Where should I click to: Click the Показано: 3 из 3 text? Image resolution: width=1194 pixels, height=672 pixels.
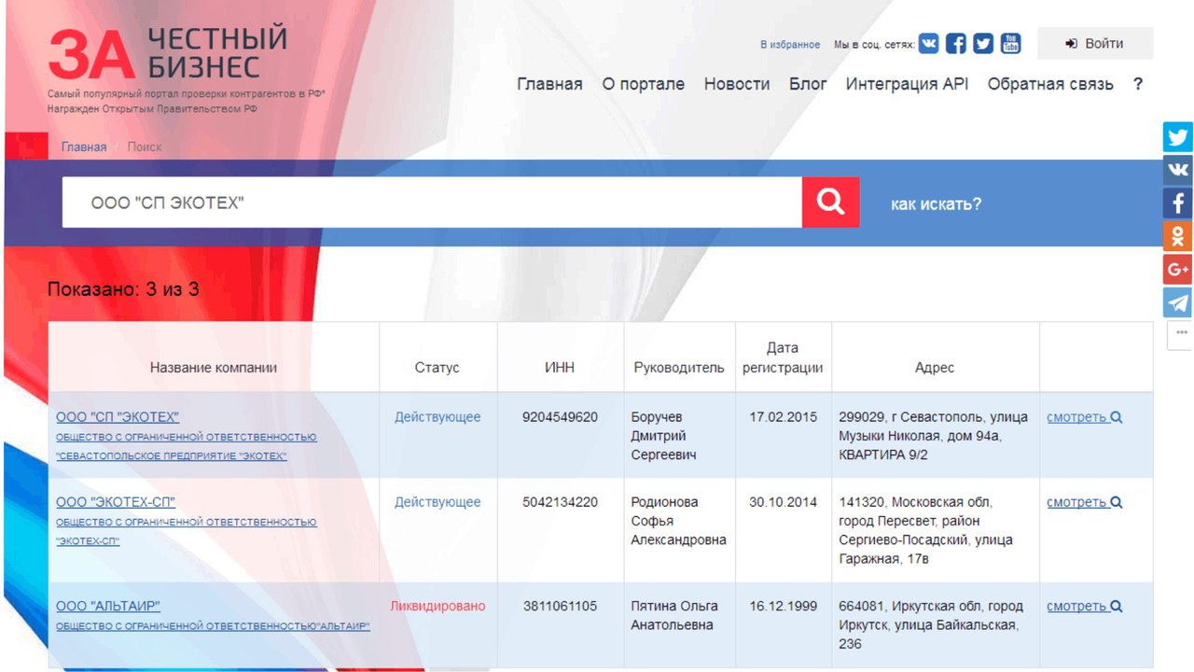pyautogui.click(x=123, y=289)
